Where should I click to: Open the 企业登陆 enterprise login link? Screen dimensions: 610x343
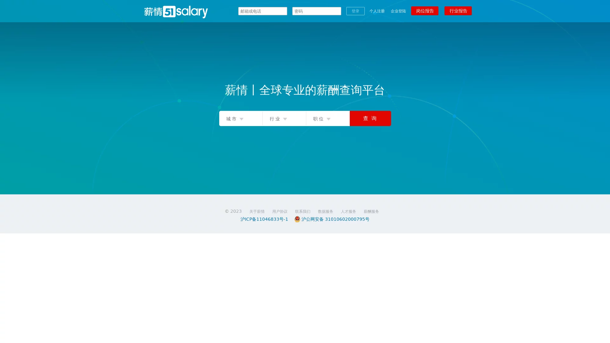[398, 11]
